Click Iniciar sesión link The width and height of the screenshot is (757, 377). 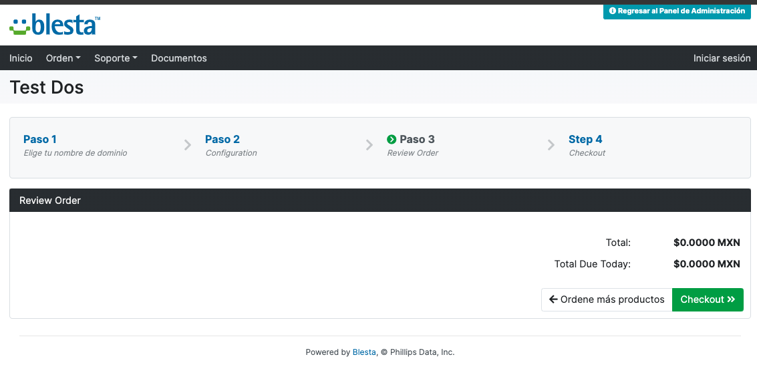click(x=722, y=58)
